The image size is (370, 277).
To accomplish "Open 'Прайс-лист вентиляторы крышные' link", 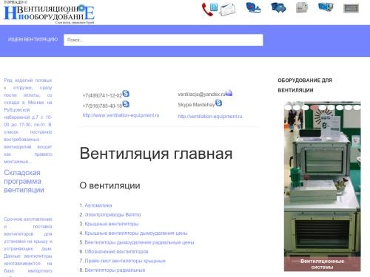I will 125,261.
